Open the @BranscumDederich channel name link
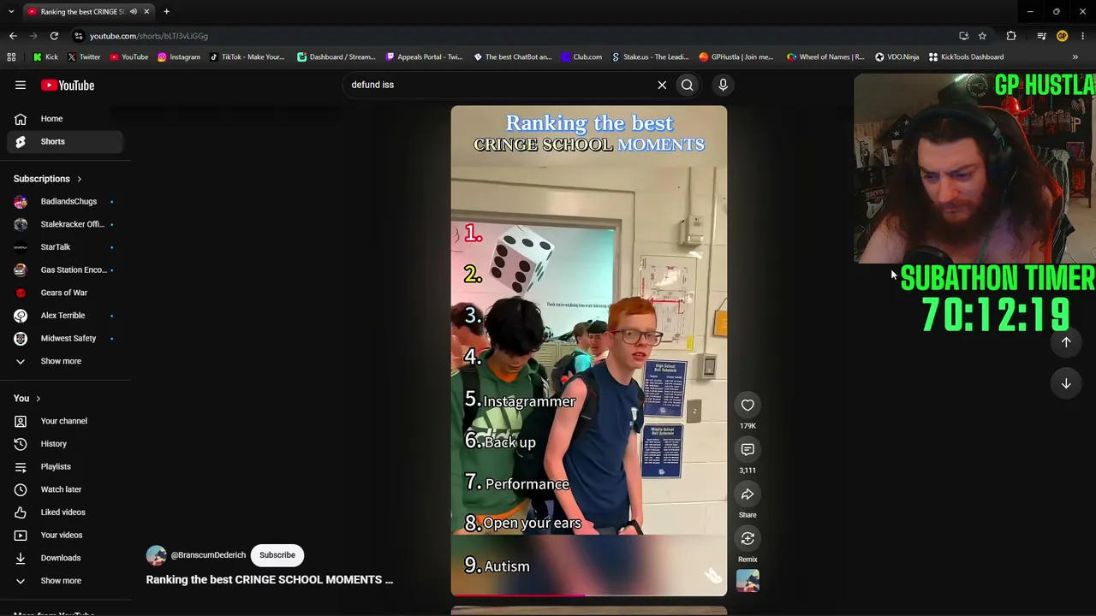This screenshot has height=616, width=1096. [208, 555]
